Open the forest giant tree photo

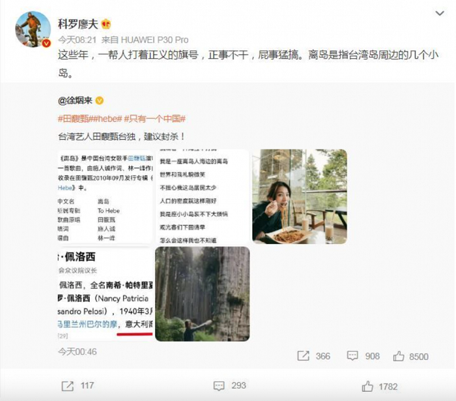[203, 294]
